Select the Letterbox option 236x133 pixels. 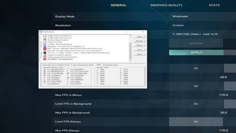[x=196, y=43]
